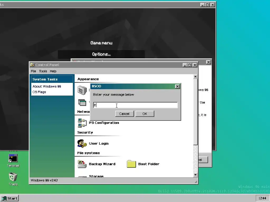Screen dimensions: 270x202
Task: Minimize the background game window
Action: (x=202, y=5)
